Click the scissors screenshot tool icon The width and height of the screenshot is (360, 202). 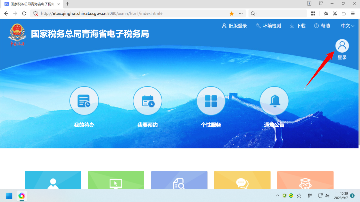click(335, 14)
